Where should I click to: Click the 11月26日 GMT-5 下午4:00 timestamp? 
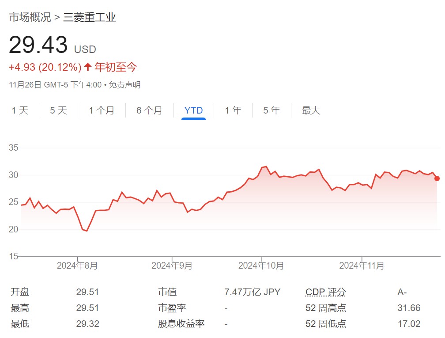click(x=55, y=85)
